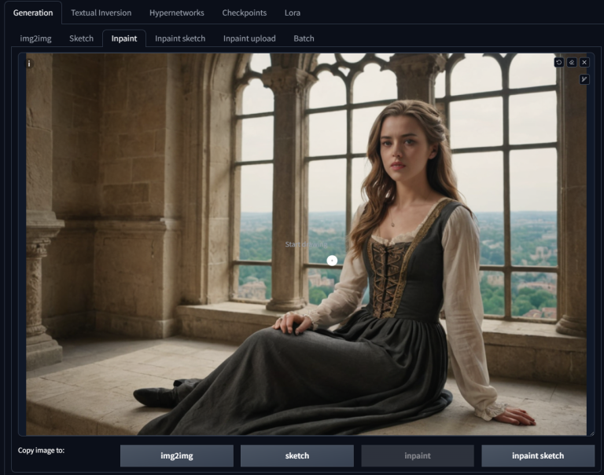Open the Hypernetworks tab
Image resolution: width=604 pixels, height=475 pixels.
coord(176,13)
